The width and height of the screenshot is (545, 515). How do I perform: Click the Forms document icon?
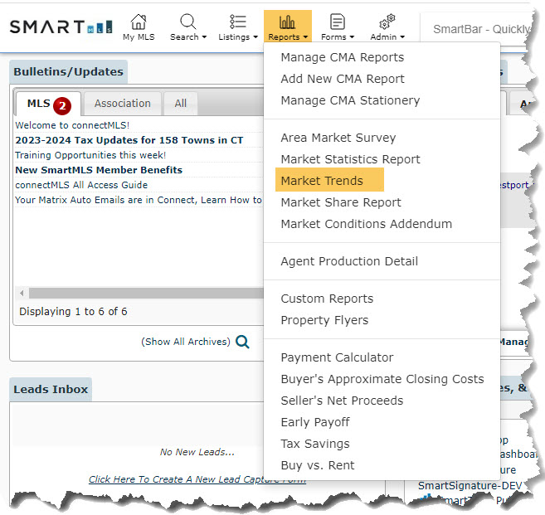point(337,22)
